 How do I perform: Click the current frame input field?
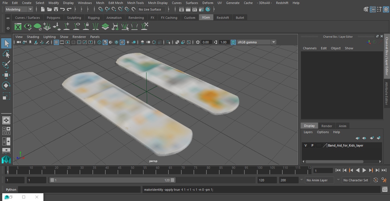click(x=323, y=170)
